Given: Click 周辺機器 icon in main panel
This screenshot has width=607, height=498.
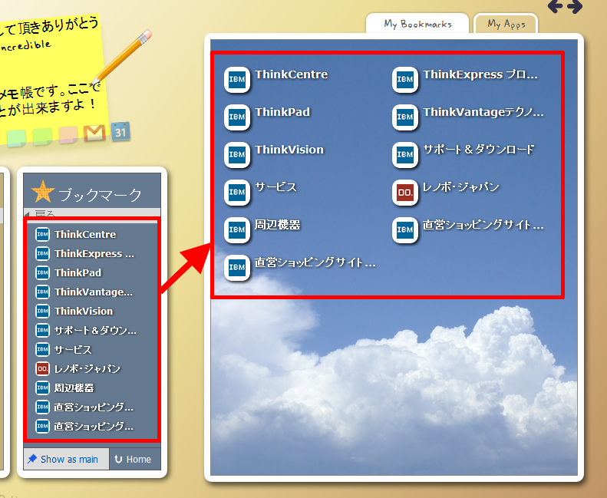Looking at the screenshot, I should point(237,229).
